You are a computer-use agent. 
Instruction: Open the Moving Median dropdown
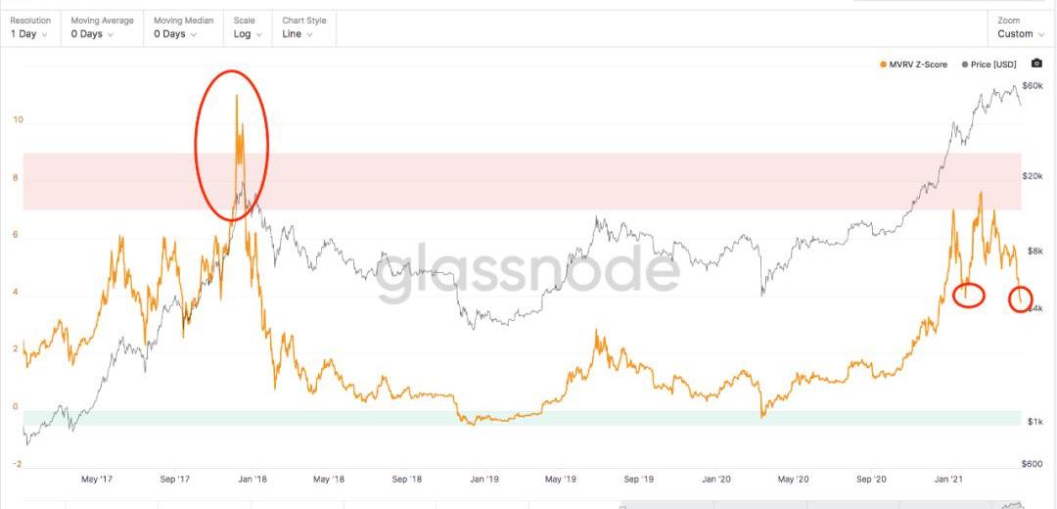(x=183, y=27)
